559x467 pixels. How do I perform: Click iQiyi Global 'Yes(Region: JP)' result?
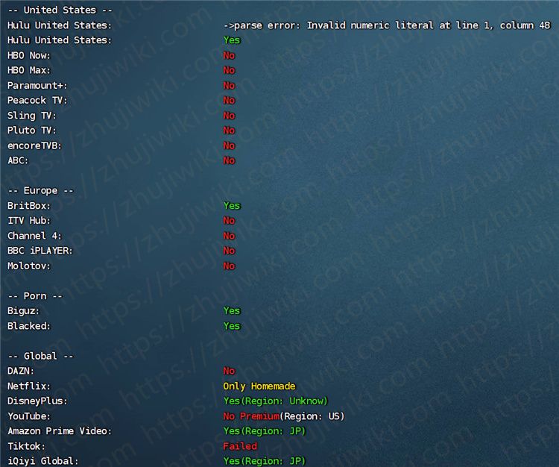265,461
